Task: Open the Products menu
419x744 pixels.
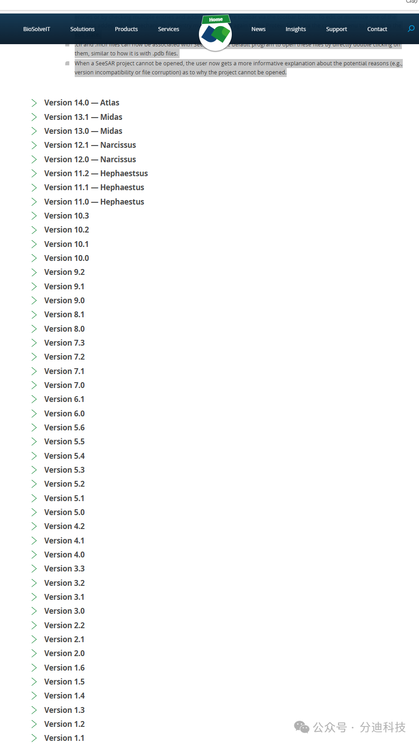Action: pos(126,29)
